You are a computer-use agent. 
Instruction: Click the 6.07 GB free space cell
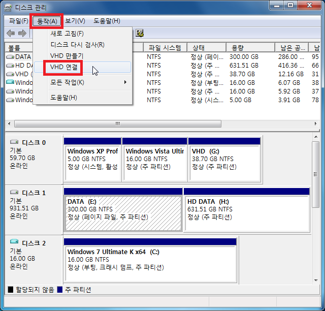289,83
